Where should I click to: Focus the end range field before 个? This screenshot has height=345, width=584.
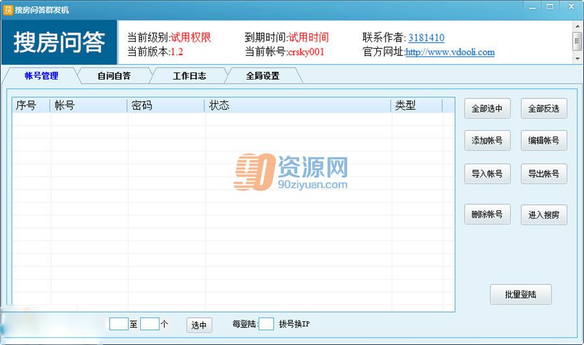point(150,324)
